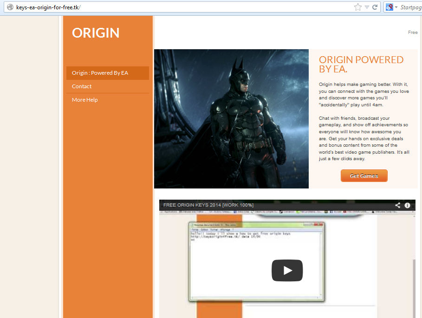Click the video info icon
The height and width of the screenshot is (318, 422).
pyautogui.click(x=407, y=205)
